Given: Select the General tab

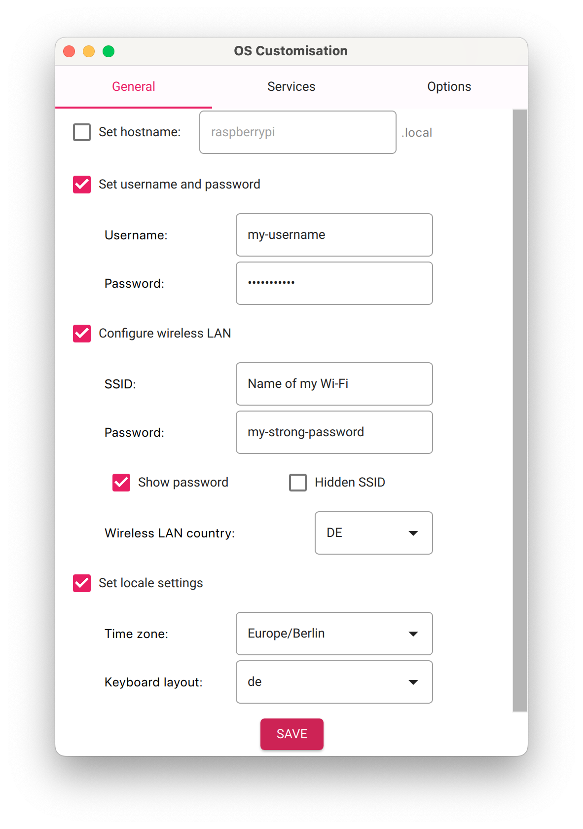Looking at the screenshot, I should point(134,87).
